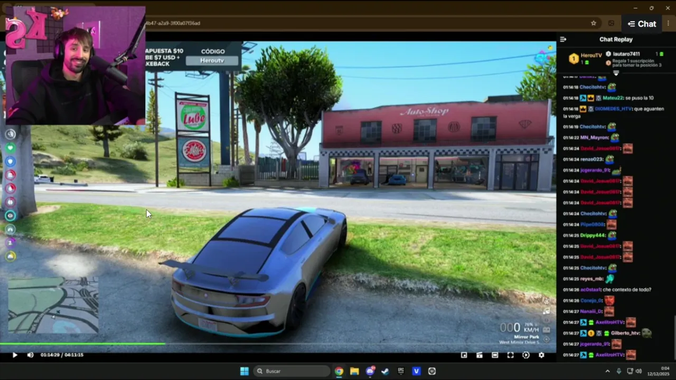Click the Buscar taskbar search box

click(x=290, y=371)
